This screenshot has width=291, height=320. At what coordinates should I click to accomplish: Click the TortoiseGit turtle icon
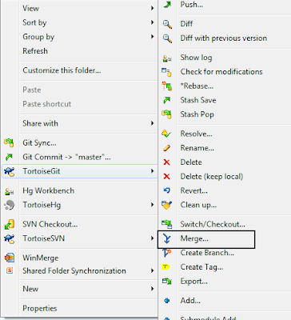(10, 171)
